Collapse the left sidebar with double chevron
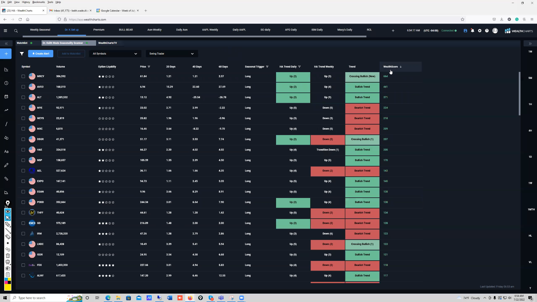537x302 pixels. (x=6, y=44)
